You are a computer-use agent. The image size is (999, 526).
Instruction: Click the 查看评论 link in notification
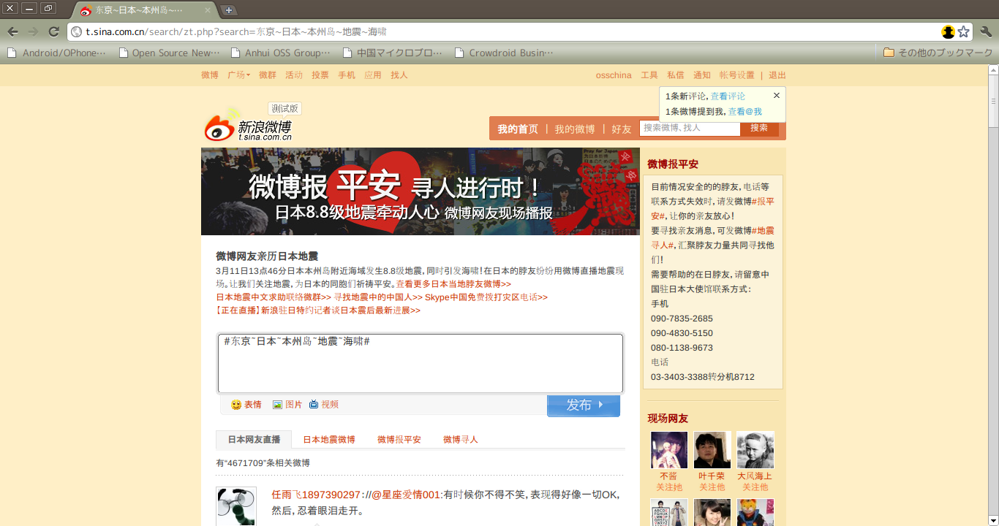point(728,96)
